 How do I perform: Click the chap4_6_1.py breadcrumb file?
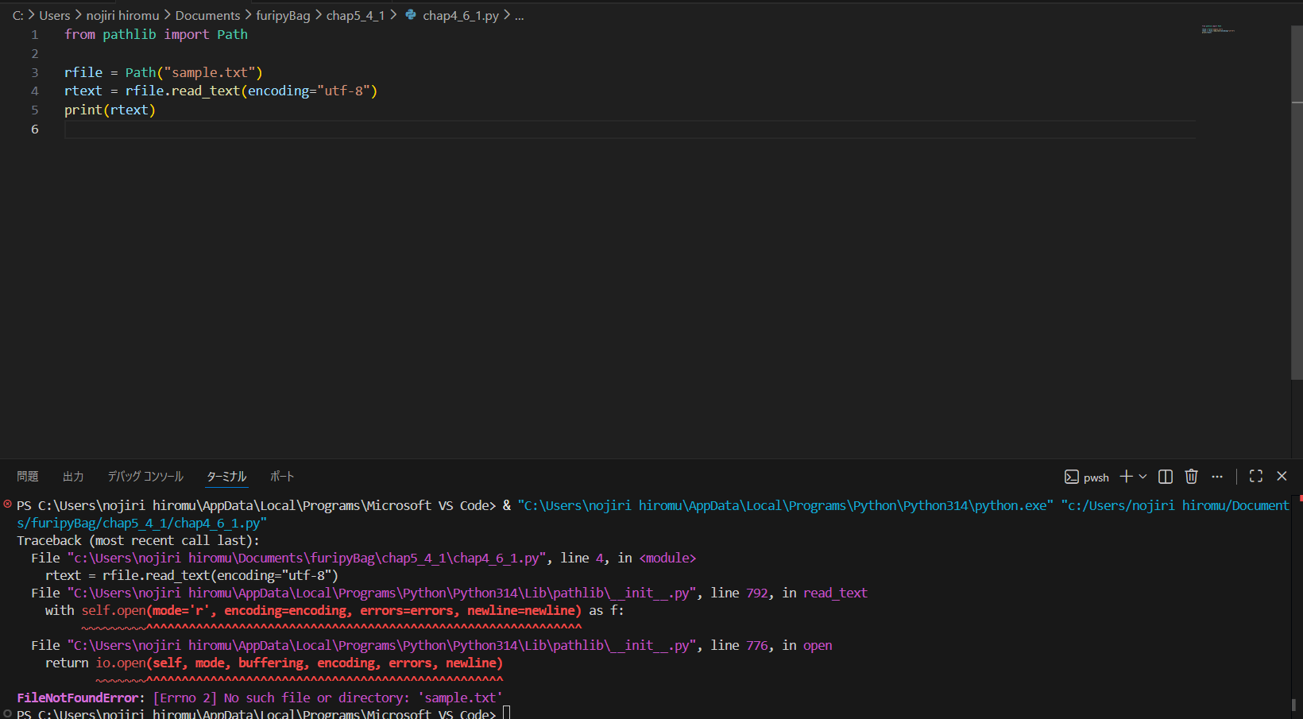[x=460, y=15]
